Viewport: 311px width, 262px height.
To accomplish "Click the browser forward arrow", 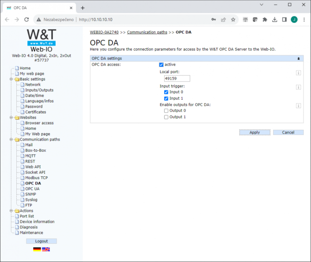I will tap(17, 20).
